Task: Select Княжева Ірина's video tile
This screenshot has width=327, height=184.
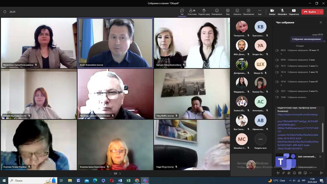Action: pyautogui.click(x=115, y=145)
